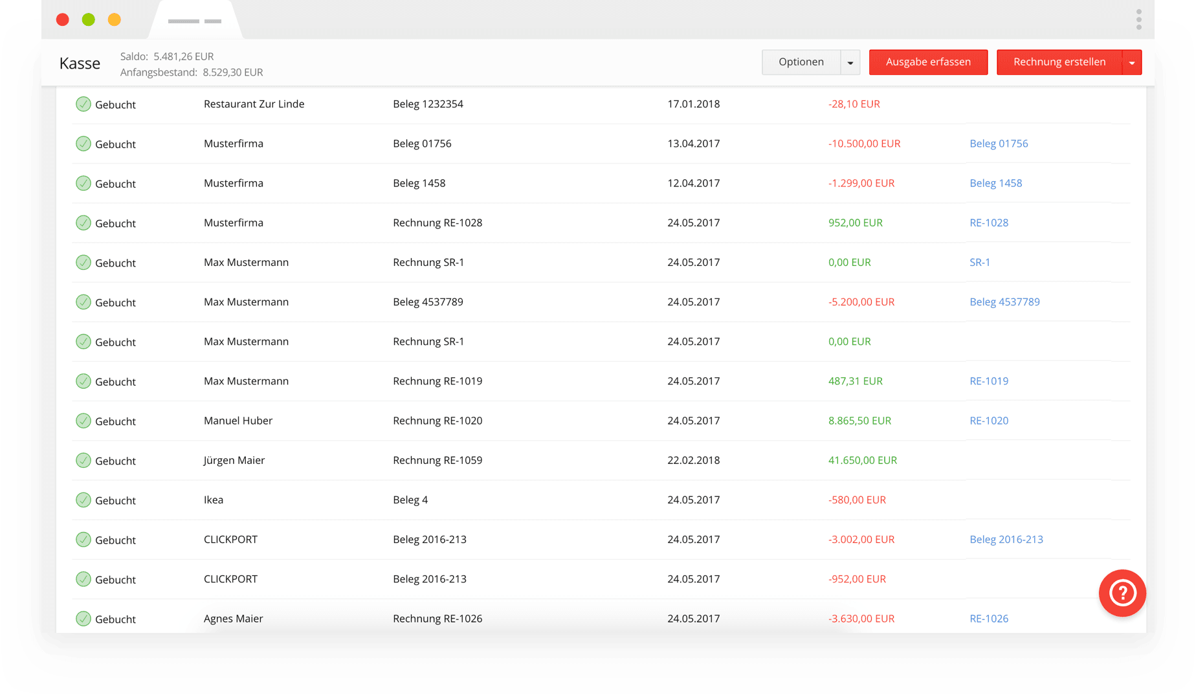This screenshot has height=695, width=1196.
Task: Expand the Optionen dropdown arrow
Action: 850,63
